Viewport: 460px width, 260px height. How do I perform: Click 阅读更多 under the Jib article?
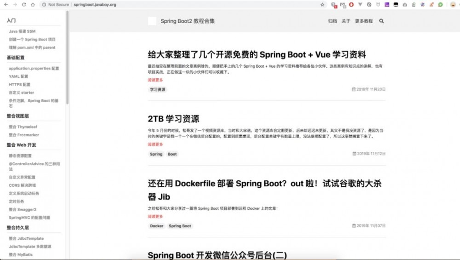coord(155,216)
